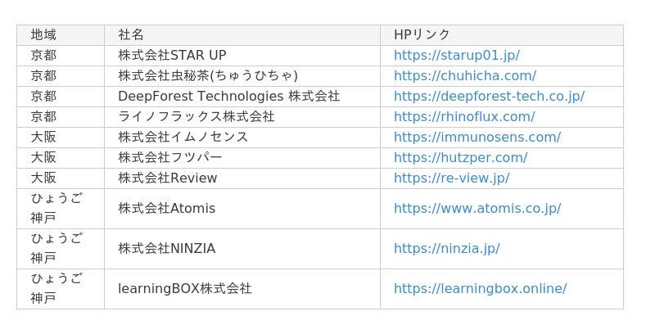Viewport: 655px width, 334px height.
Task: Follow the immunosens.com link
Action: [x=477, y=138]
